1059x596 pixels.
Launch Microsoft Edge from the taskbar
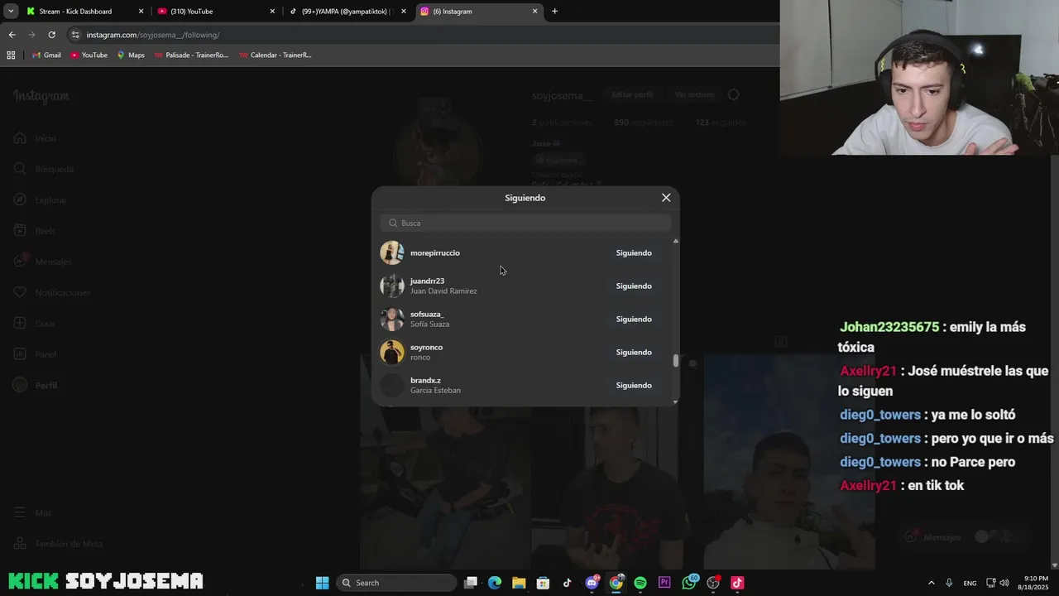pos(495,583)
